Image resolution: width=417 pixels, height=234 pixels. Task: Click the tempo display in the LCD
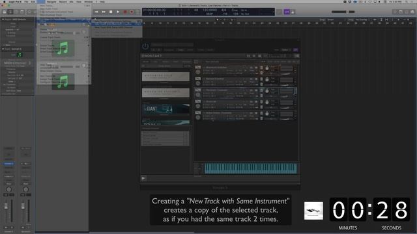[210, 10]
